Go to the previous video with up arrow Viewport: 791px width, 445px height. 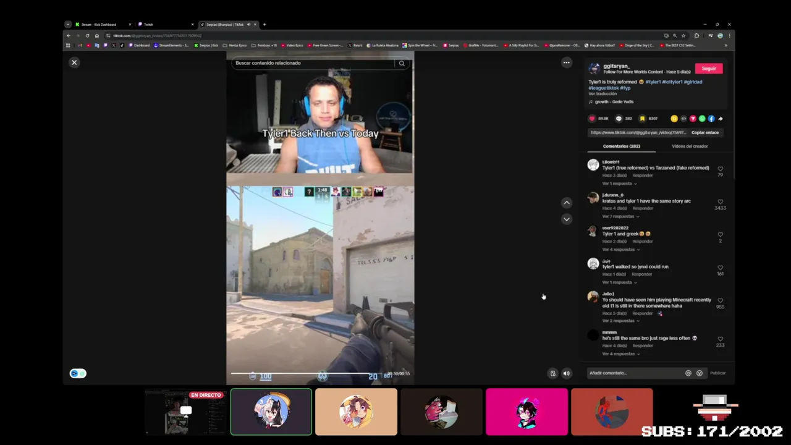click(x=566, y=203)
